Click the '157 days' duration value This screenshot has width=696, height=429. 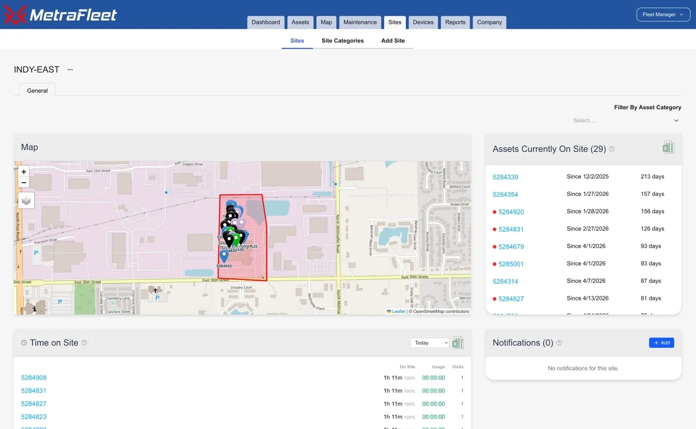point(652,194)
